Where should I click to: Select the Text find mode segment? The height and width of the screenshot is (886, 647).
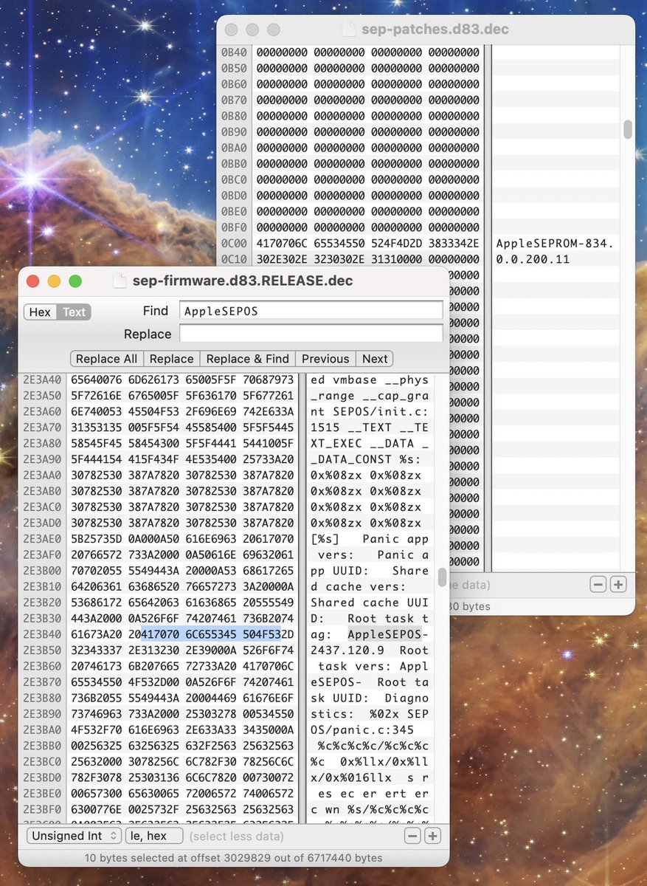tap(73, 312)
